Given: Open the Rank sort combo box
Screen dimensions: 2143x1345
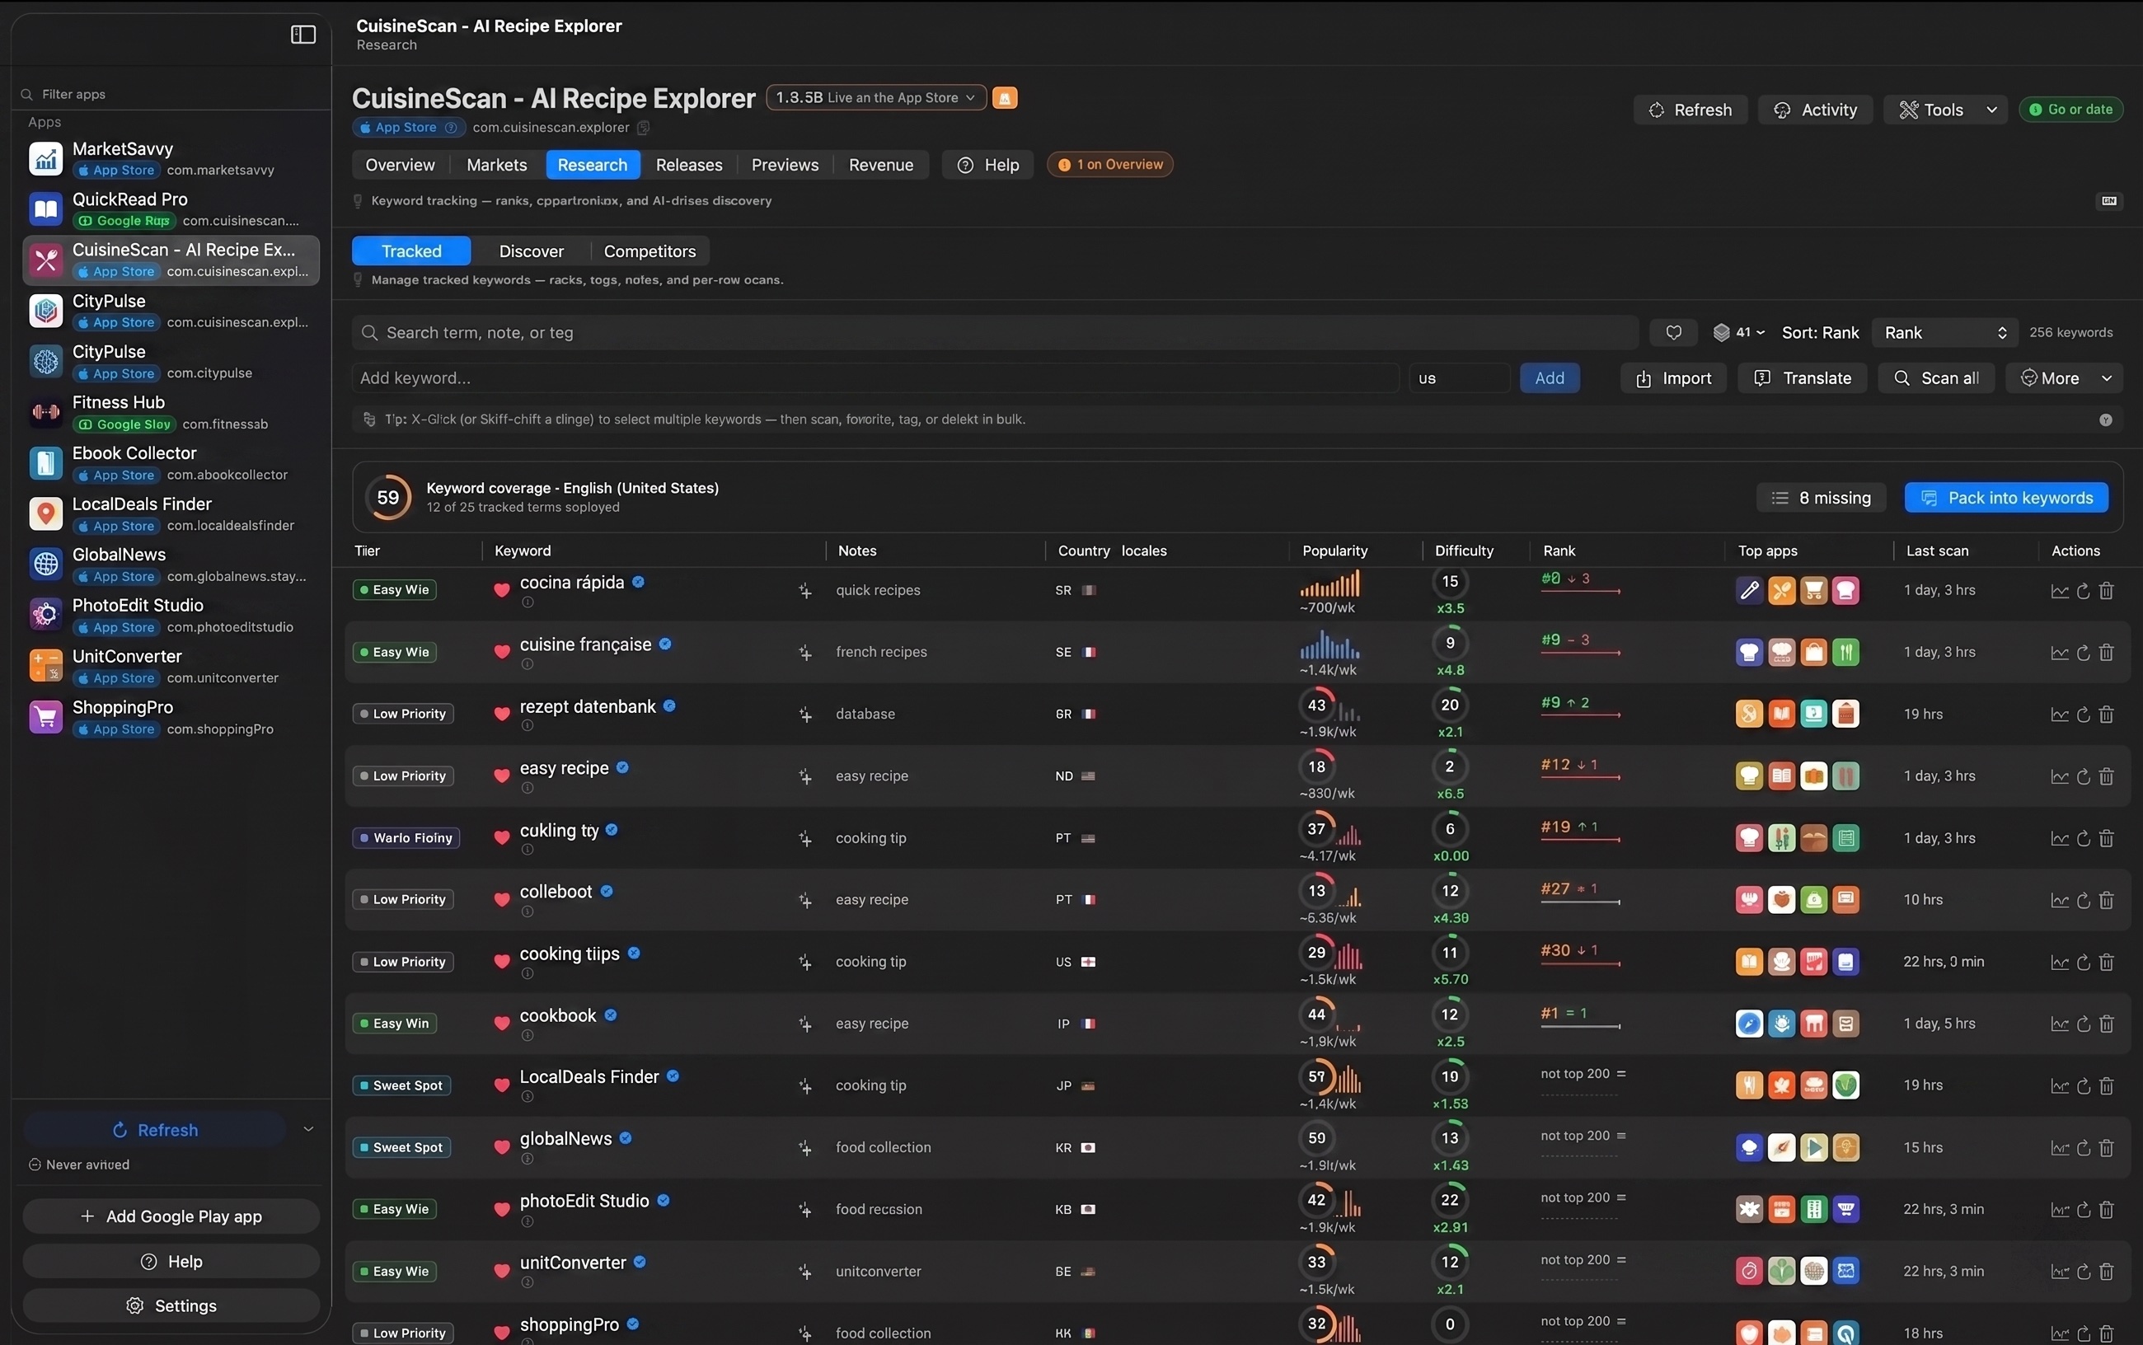Looking at the screenshot, I should (1944, 333).
